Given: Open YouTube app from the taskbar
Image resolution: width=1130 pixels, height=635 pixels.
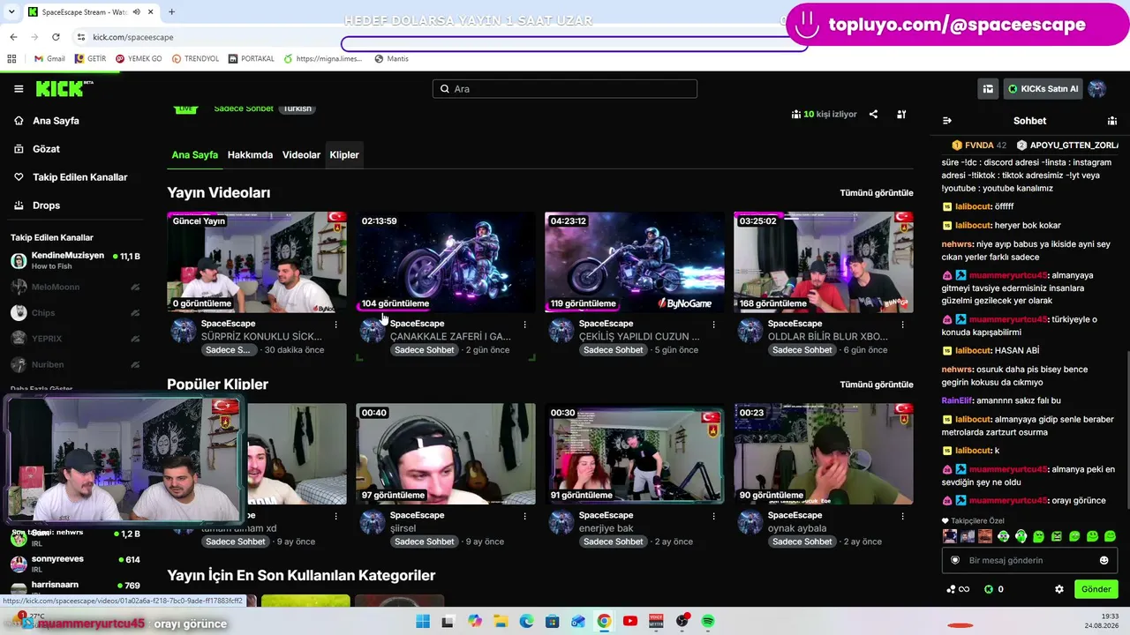Looking at the screenshot, I should coord(629,621).
